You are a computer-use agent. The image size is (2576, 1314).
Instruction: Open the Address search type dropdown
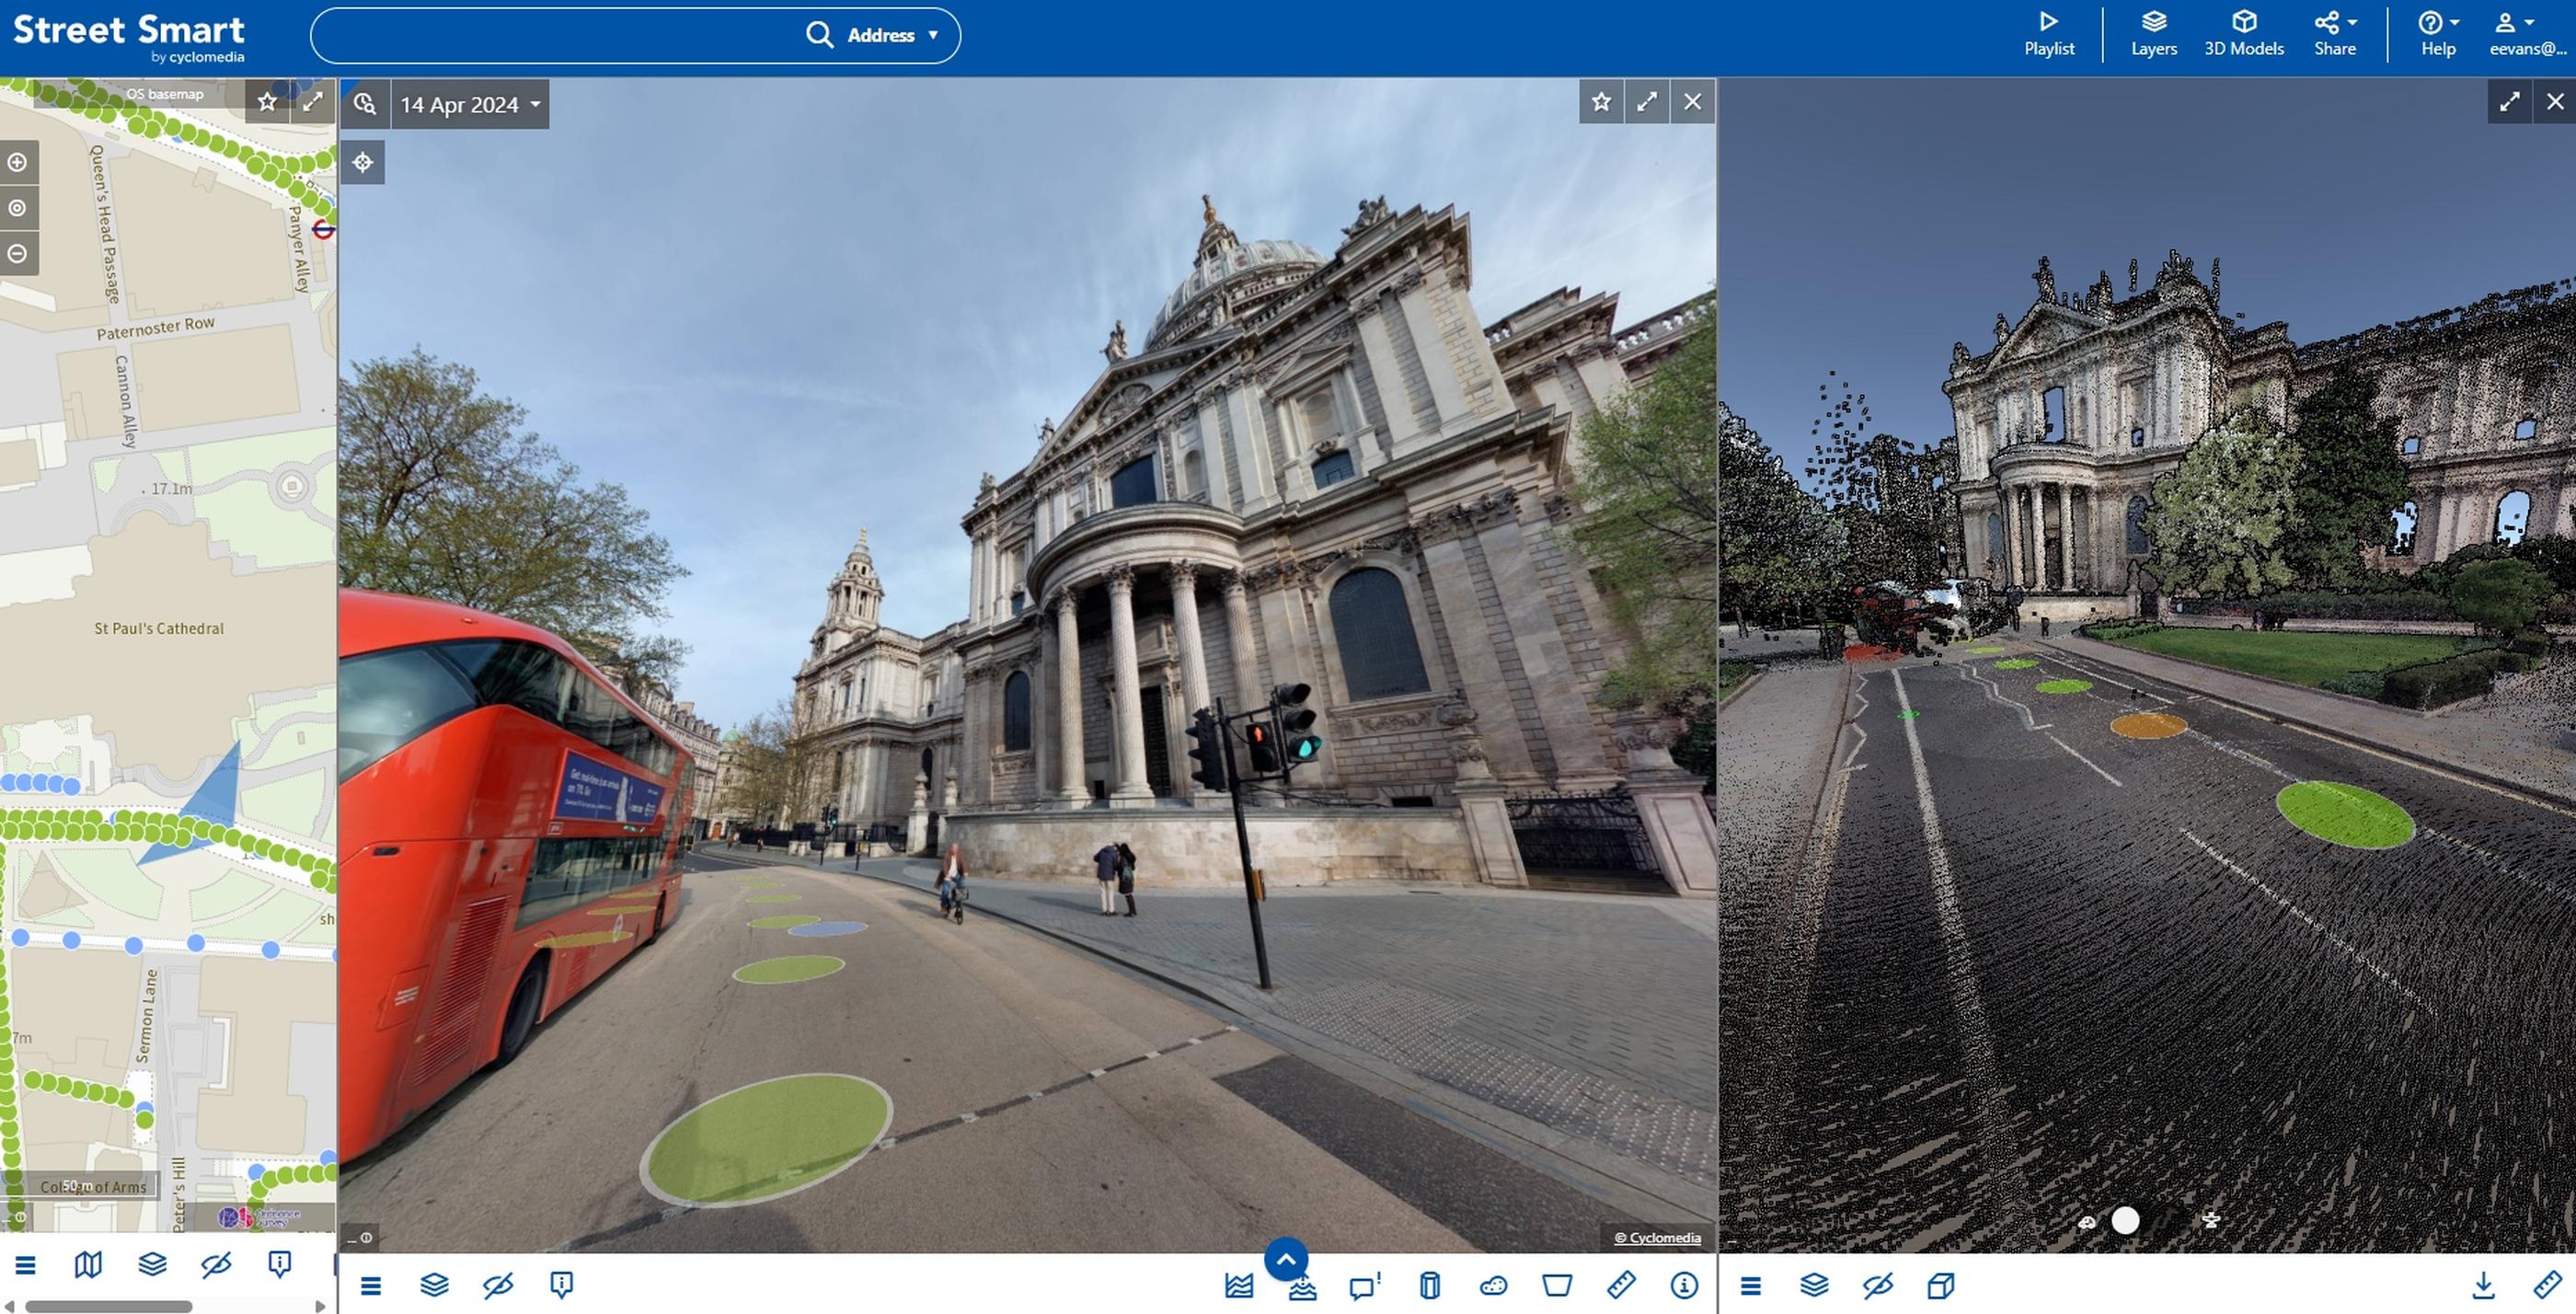click(x=892, y=35)
